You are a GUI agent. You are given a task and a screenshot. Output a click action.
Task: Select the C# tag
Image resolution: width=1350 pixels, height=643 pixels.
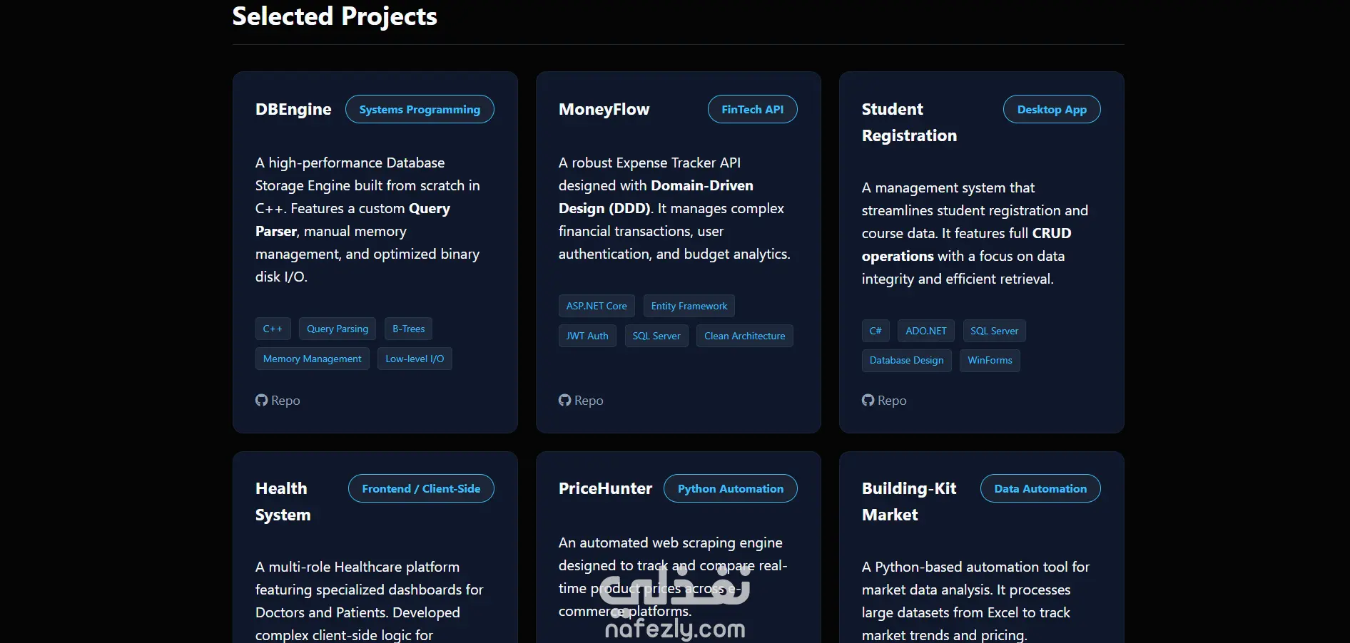coord(876,331)
